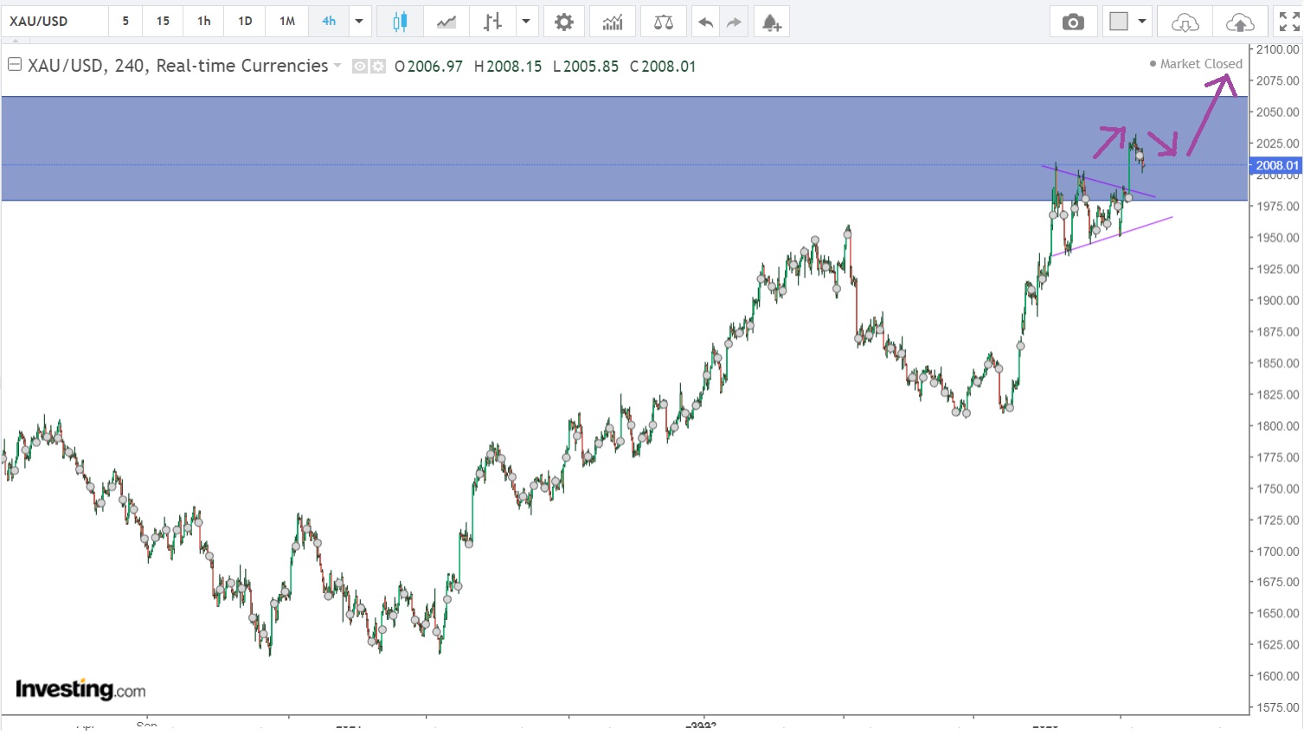Open the chart layout dropdown arrow

click(1142, 22)
